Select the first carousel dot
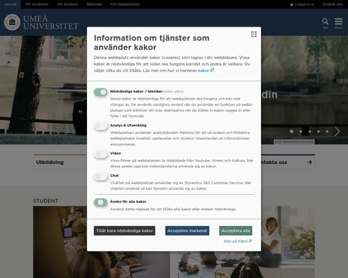Viewport: 348px width, 278px height. pos(292,131)
